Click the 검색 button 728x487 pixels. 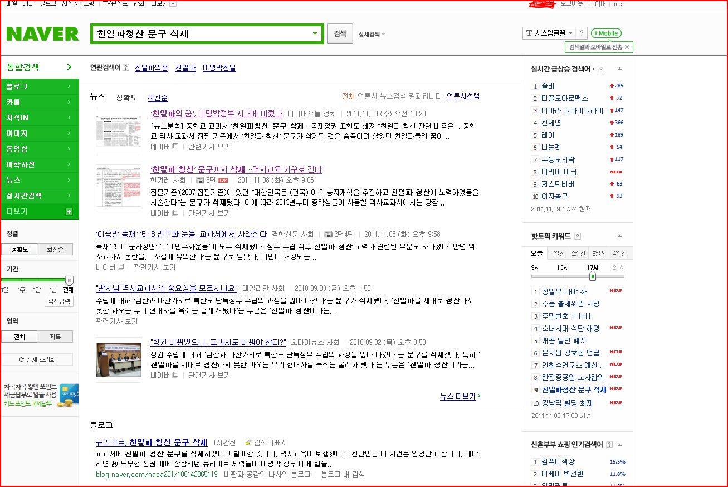coord(340,33)
